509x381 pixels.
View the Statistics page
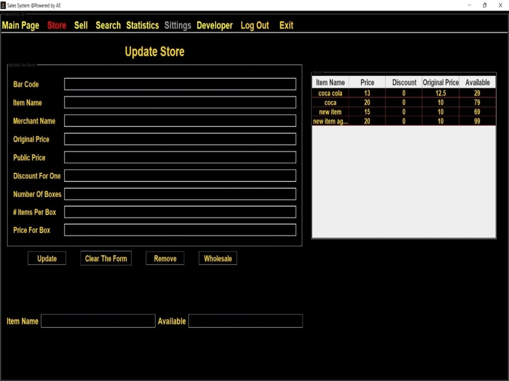pos(142,25)
